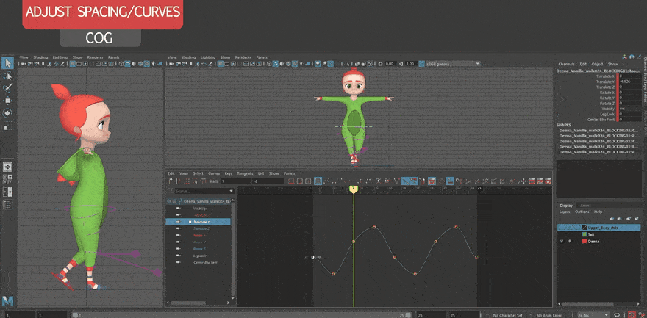Choose the Paint selection tool

7,88
